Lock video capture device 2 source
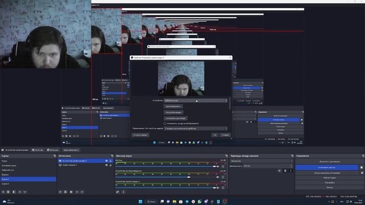Viewport: 365px width, 205px height. pos(111,161)
